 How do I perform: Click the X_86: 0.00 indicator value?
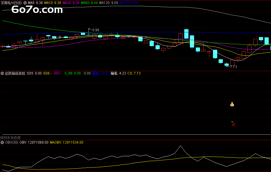coord(73,73)
